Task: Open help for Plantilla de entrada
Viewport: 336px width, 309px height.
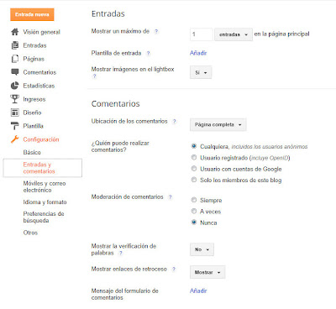Action: point(148,53)
